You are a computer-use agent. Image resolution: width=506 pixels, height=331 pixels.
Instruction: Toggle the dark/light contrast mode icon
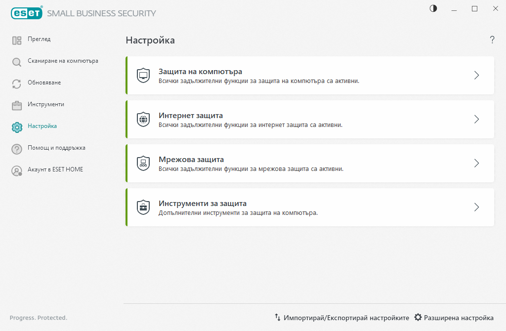coord(433,8)
